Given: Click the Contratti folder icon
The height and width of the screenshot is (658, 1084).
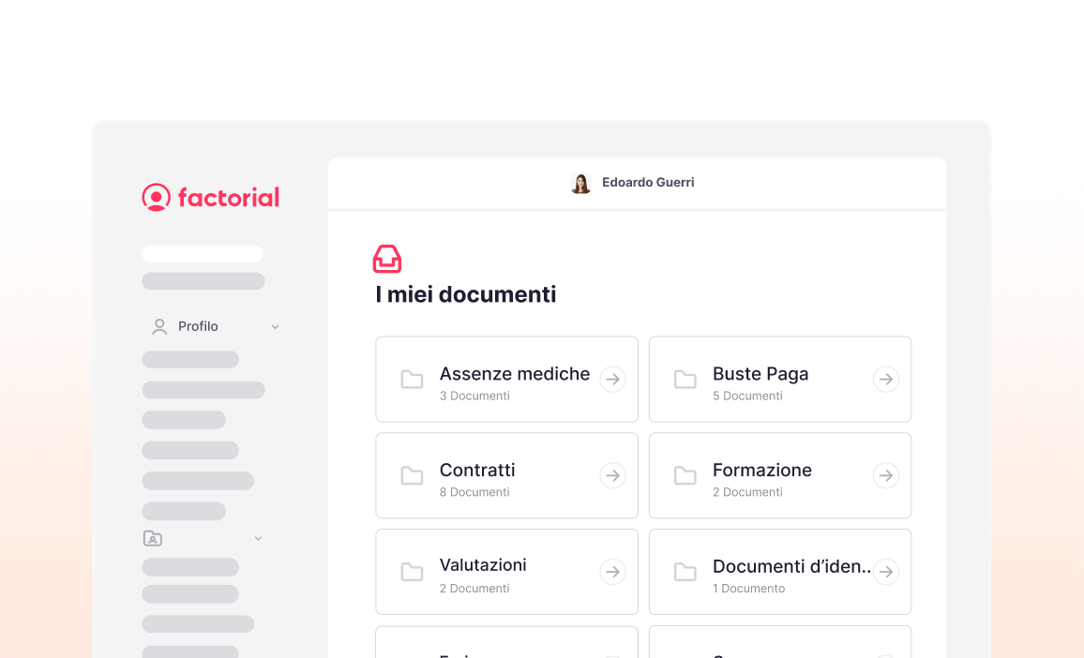Looking at the screenshot, I should pyautogui.click(x=412, y=475).
